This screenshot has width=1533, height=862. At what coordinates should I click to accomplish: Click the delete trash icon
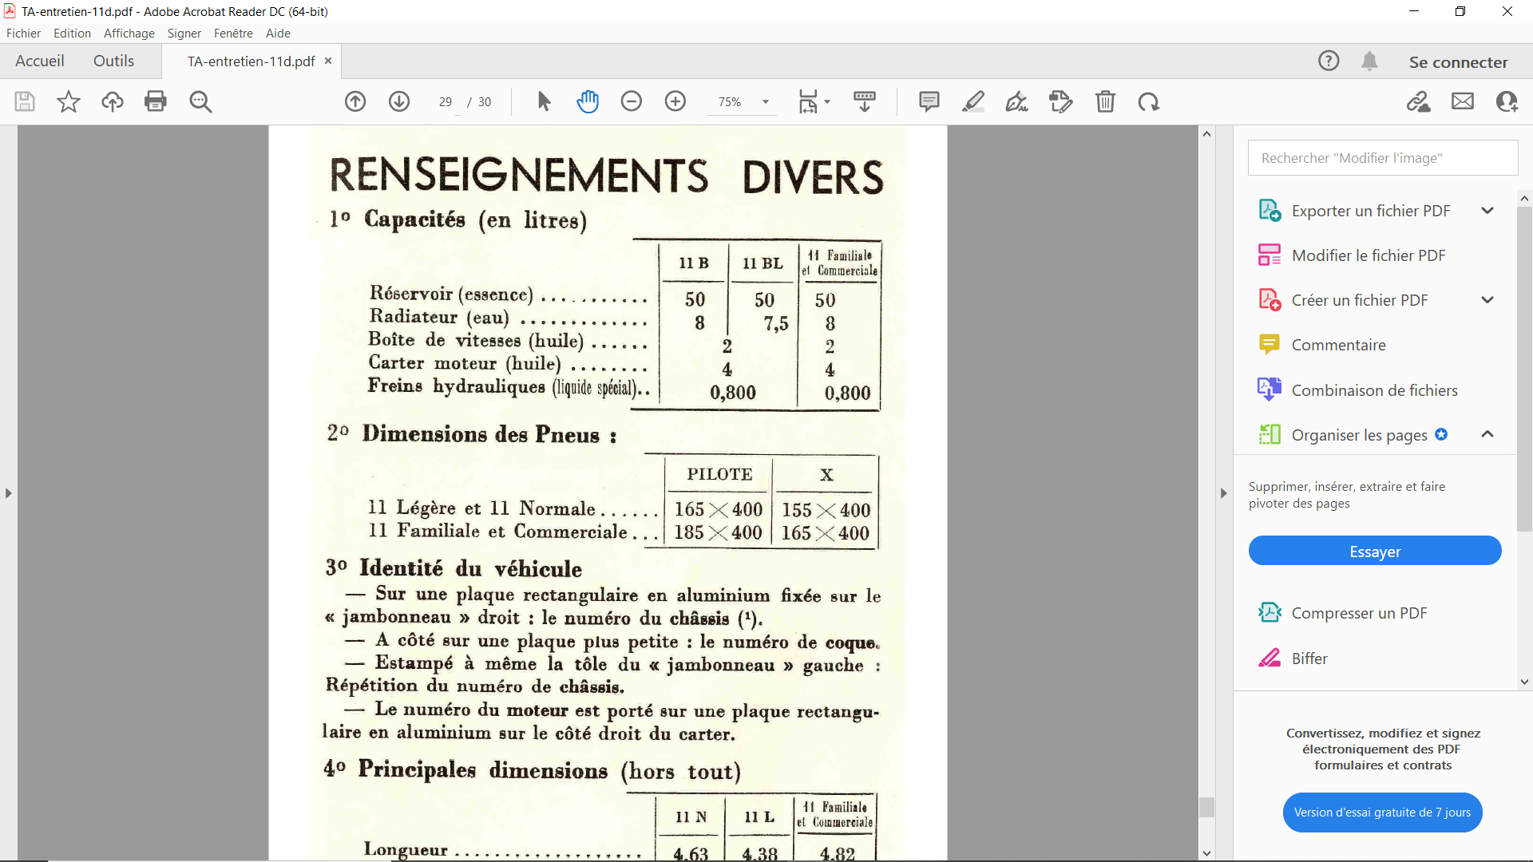click(x=1105, y=101)
